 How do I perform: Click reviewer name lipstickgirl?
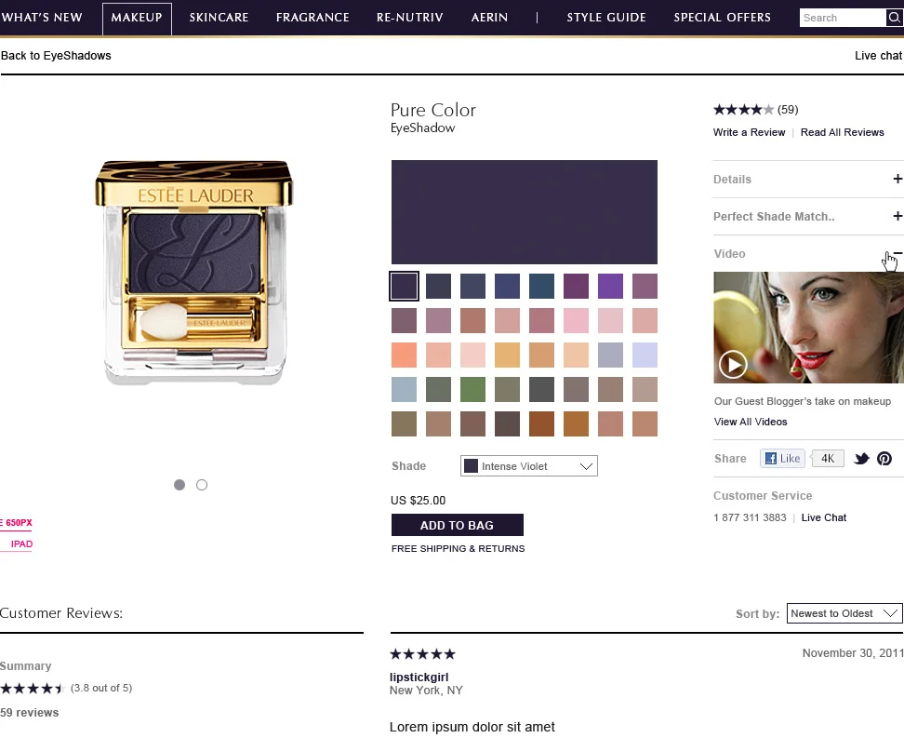click(x=419, y=677)
